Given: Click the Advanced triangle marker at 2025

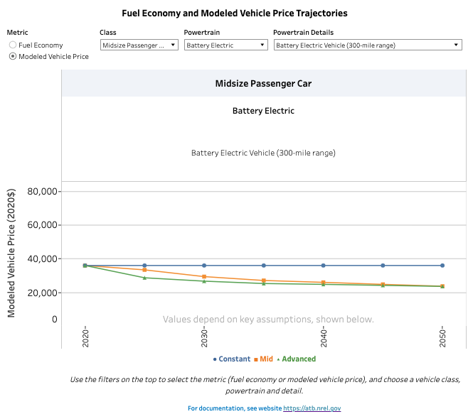Looking at the screenshot, I should tap(144, 278).
